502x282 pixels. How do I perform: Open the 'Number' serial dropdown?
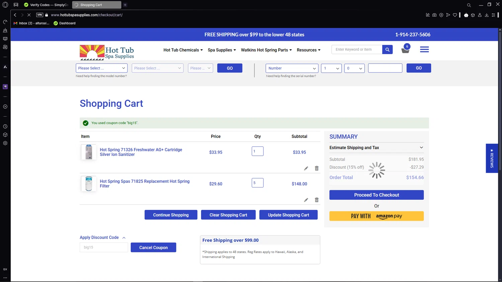click(292, 68)
